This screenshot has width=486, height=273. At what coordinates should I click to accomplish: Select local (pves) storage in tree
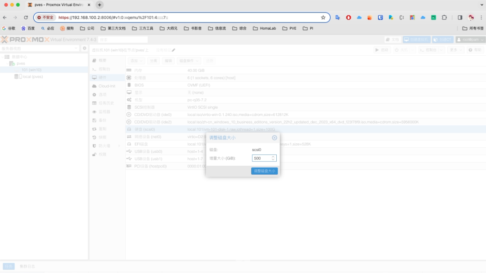click(32, 77)
